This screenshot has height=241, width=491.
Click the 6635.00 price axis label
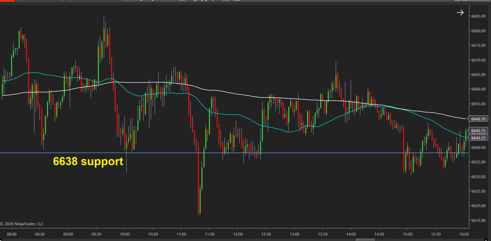click(478, 162)
